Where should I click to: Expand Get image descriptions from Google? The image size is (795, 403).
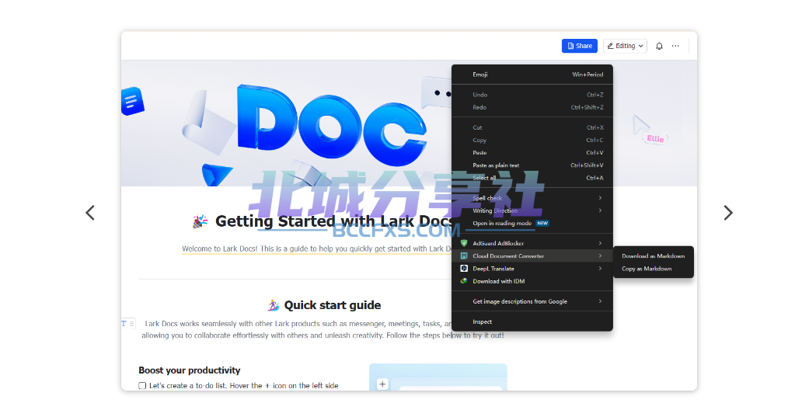click(532, 301)
